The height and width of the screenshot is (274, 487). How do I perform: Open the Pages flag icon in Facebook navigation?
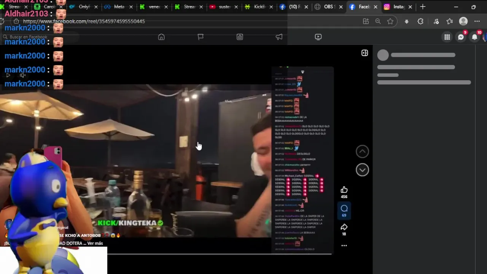(201, 37)
